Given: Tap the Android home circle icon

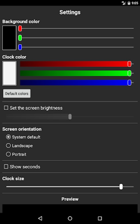Looking at the screenshot, I should pyautogui.click(x=70, y=218).
